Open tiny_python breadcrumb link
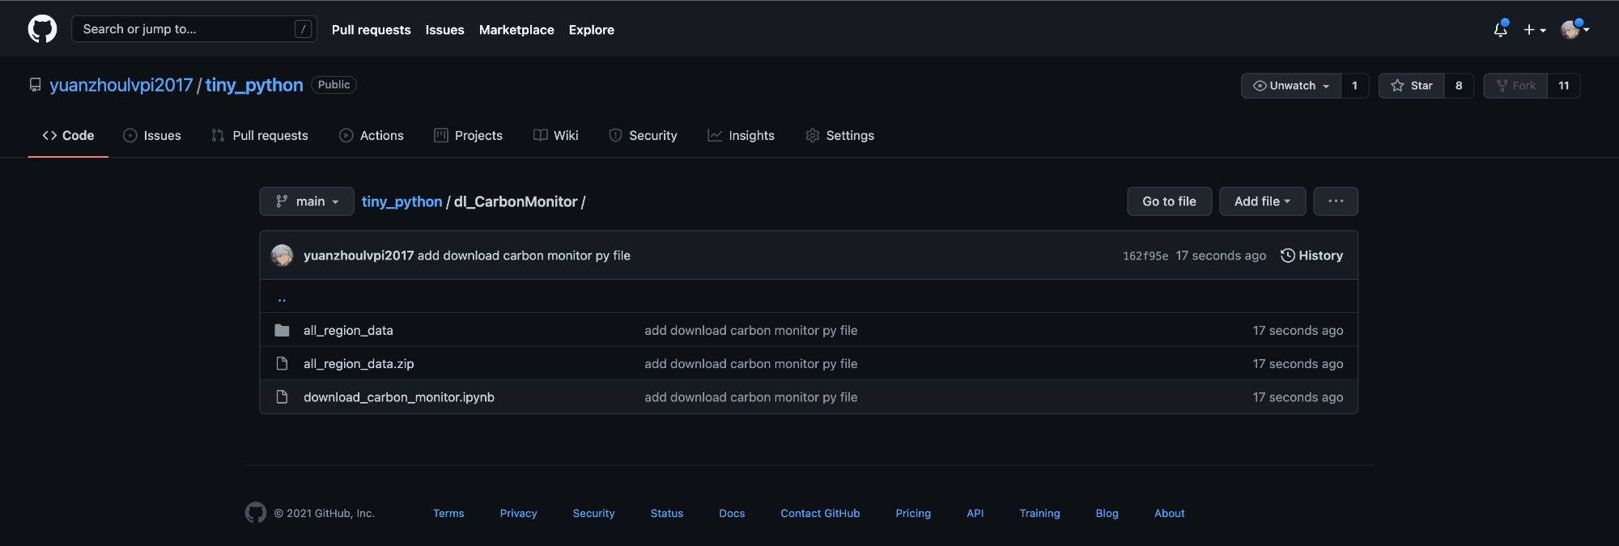Screen dimensions: 1619x546 coord(402,201)
